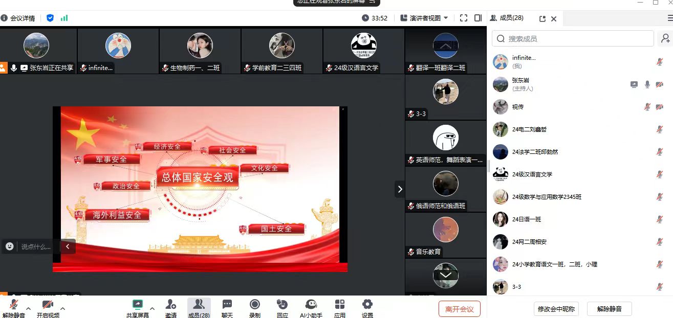This screenshot has height=318, width=673.
Task: Expand the video options arrow beside 开启视频
Action: click(x=62, y=309)
